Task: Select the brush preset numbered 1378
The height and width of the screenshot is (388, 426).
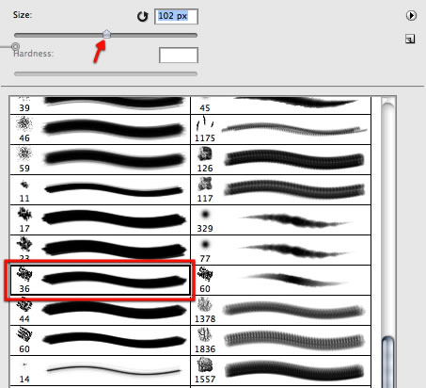Action: coord(280,310)
